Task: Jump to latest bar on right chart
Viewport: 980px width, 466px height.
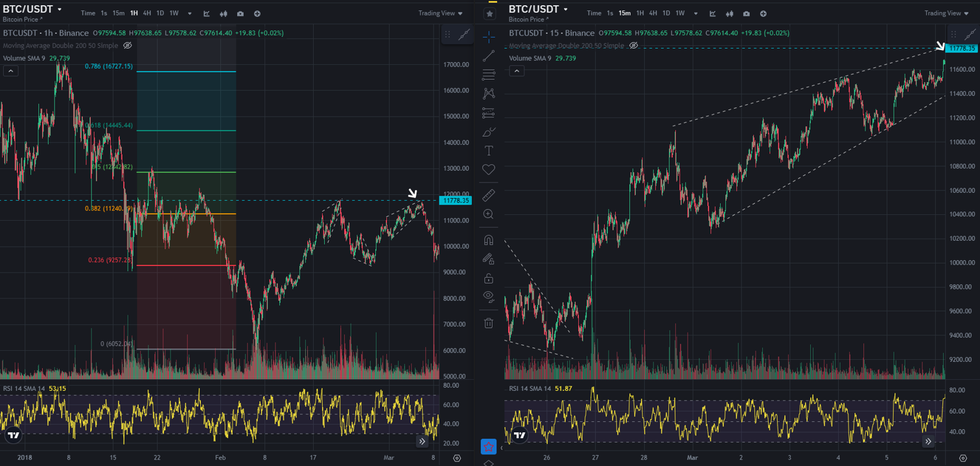Action: click(928, 441)
